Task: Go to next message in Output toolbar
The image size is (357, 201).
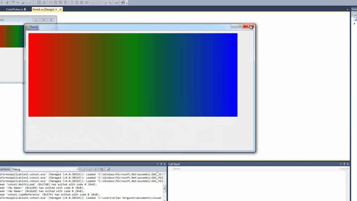Action: click(95, 169)
